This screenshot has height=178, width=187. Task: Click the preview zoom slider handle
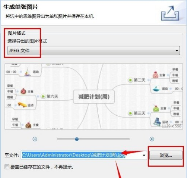point(77,139)
